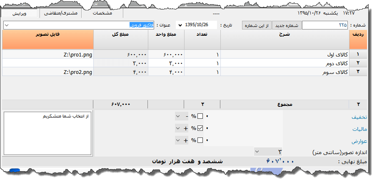Click the تعداد column header
The width and height of the screenshot is (372, 179).
point(202,39)
